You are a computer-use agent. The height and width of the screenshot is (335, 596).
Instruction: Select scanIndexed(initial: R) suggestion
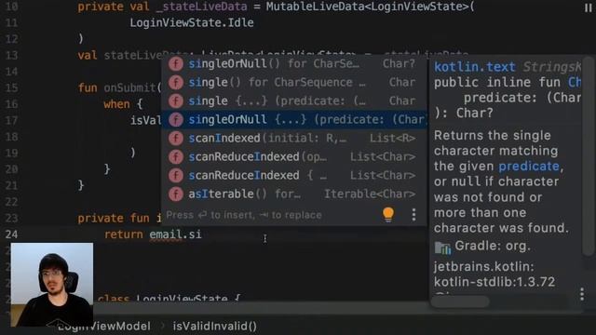point(294,139)
